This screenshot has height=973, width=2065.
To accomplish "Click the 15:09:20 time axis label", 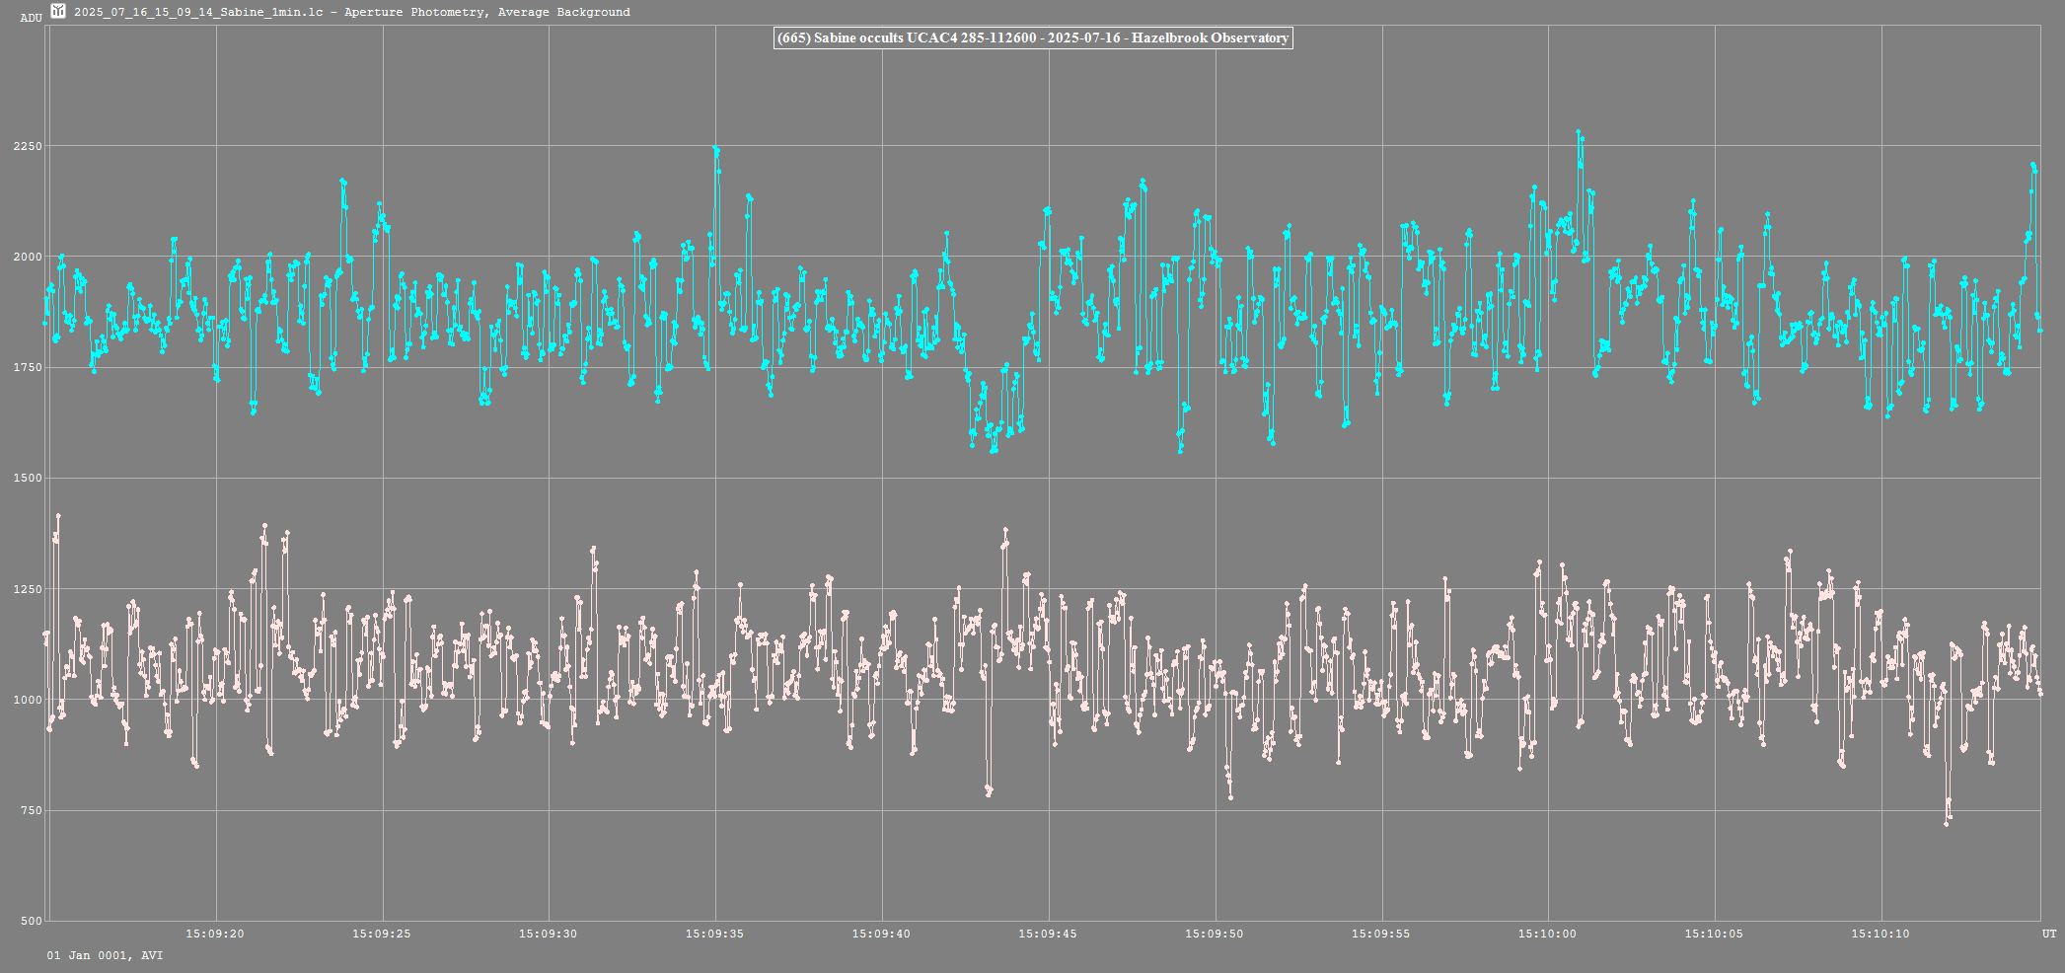I will coord(215,934).
